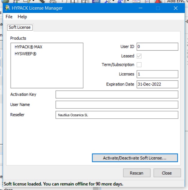Viewport: 188px width, 190px height.
Task: Select HYPACK® MAX in Products list
Action: [x=29, y=47]
